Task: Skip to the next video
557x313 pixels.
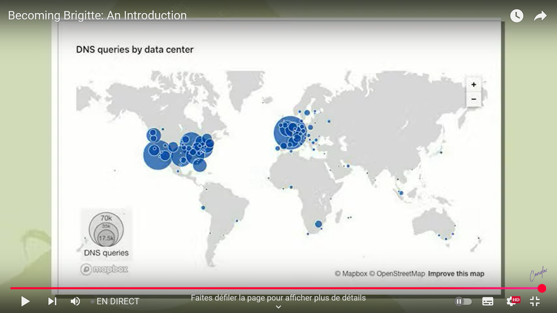Action: click(x=52, y=301)
